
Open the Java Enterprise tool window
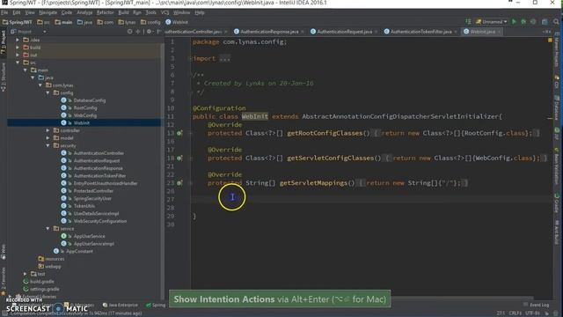(x=121, y=305)
